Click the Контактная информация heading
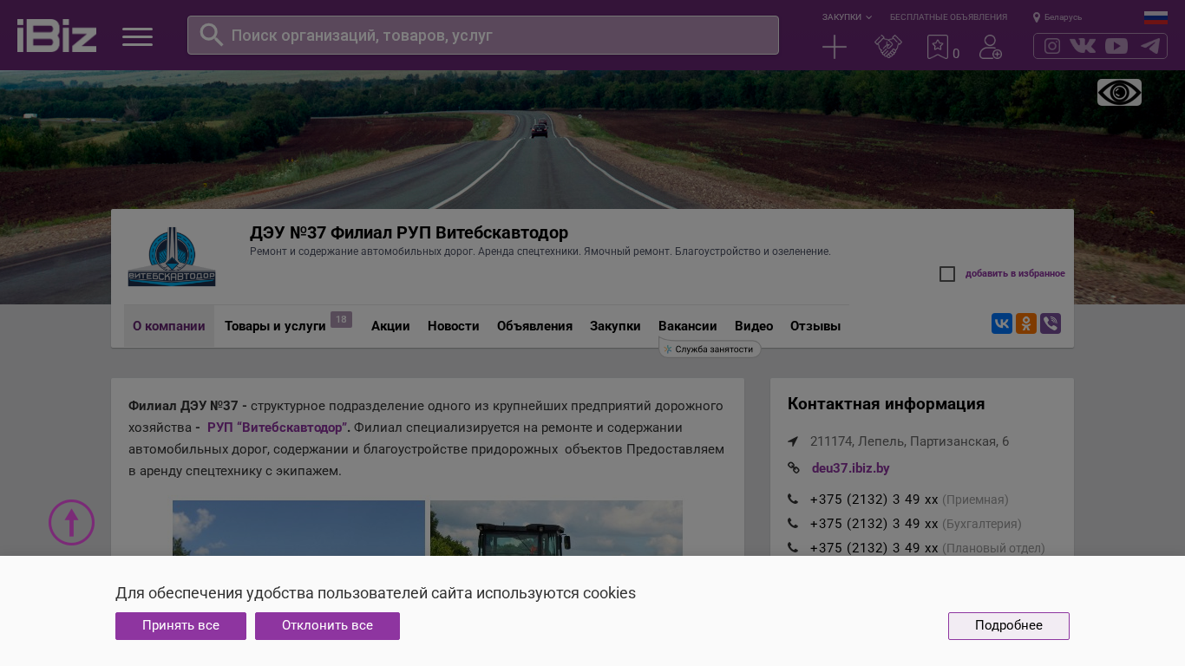 pyautogui.click(x=886, y=404)
